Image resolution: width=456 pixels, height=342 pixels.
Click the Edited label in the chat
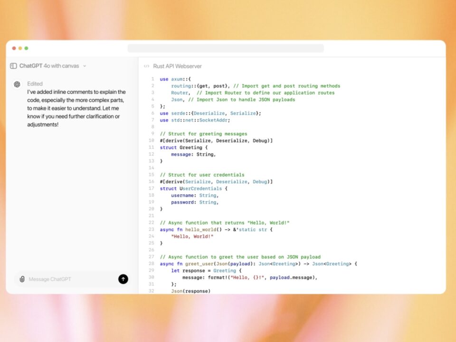coord(35,84)
